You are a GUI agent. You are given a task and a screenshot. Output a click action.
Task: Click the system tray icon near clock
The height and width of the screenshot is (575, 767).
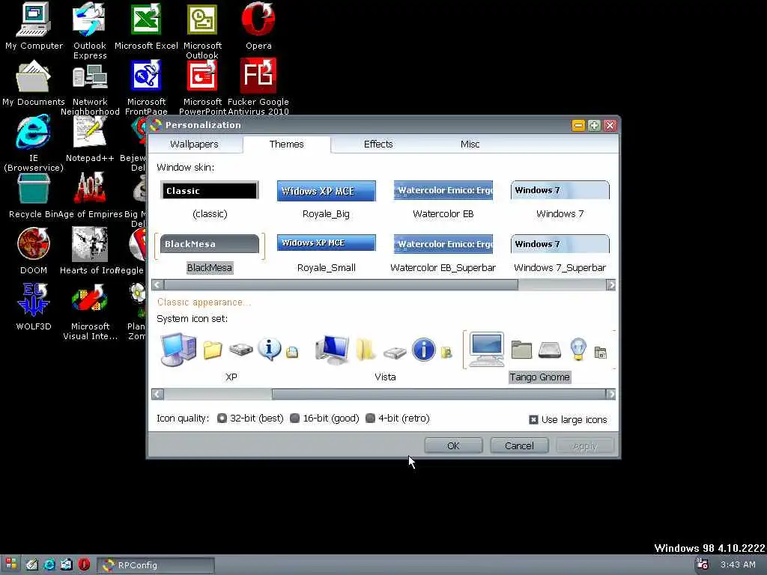703,565
